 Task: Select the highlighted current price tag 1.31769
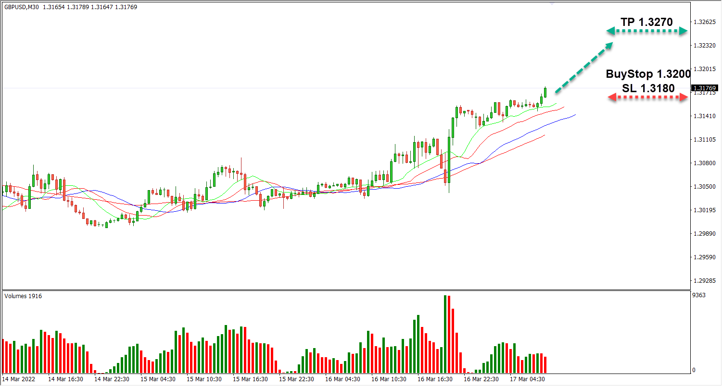coord(705,88)
